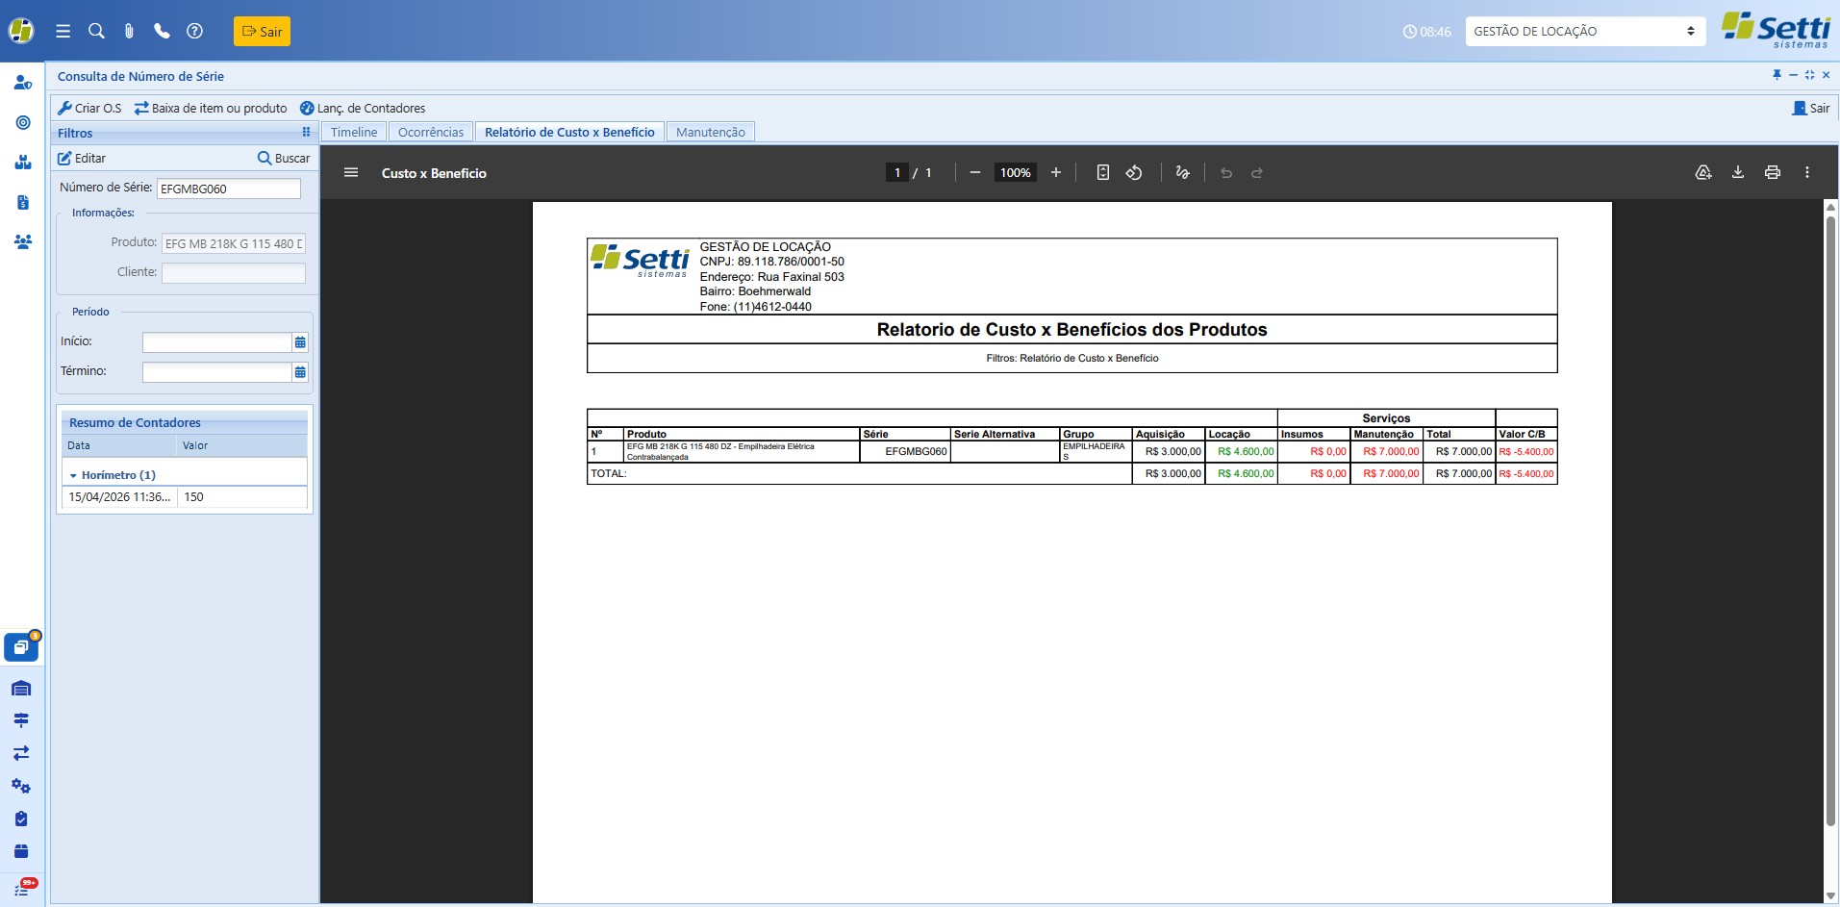Click the signpost sidebar icon
The height and width of the screenshot is (907, 1840).
(x=21, y=720)
